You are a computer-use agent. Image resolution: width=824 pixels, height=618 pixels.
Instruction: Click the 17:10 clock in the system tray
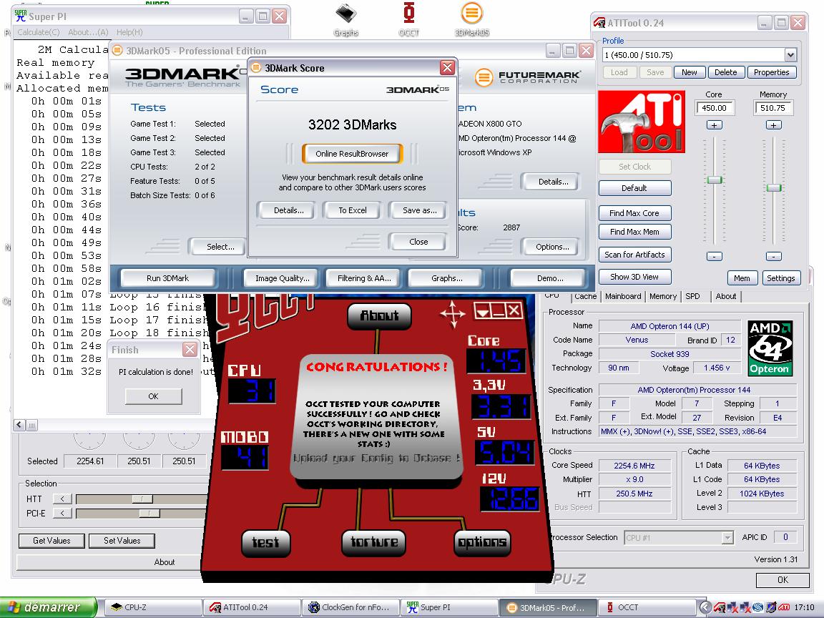(x=805, y=608)
